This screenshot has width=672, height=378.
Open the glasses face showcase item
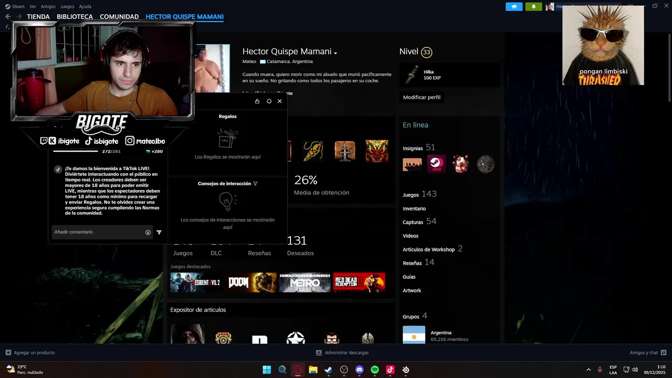[x=332, y=338]
